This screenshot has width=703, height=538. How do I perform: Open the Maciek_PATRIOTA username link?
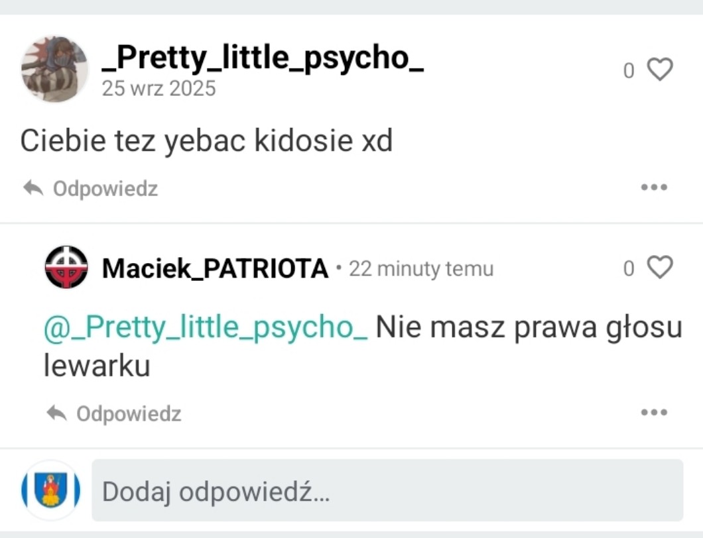[x=216, y=269]
